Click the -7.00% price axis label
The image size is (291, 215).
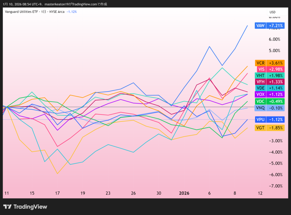point(275,186)
